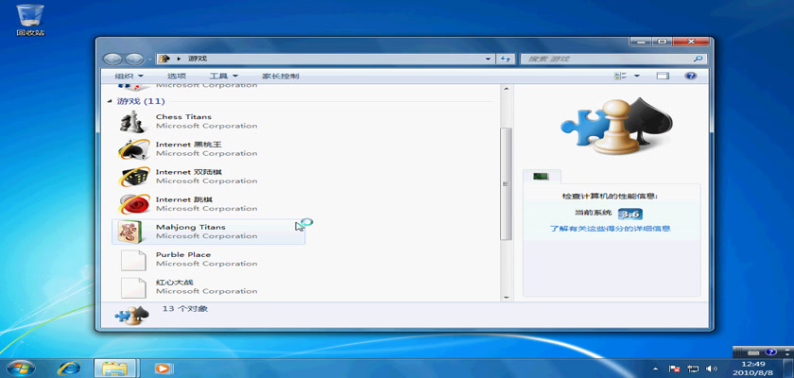Screen dimensions: 794x378
Task: Open the Help question mark icon
Action: coord(690,76)
